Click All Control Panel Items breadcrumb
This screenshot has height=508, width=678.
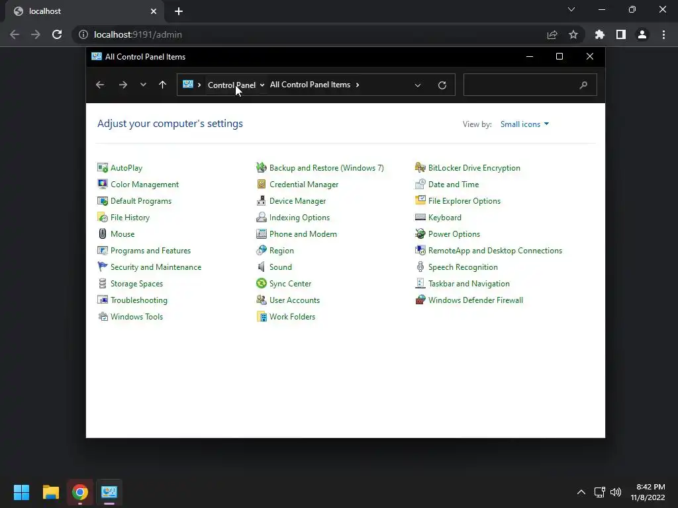pyautogui.click(x=310, y=85)
